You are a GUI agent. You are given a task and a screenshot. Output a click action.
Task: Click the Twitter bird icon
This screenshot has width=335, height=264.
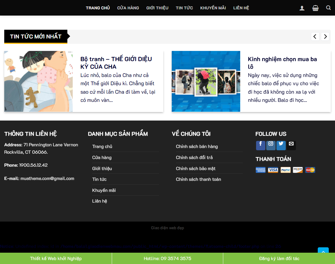point(281,145)
